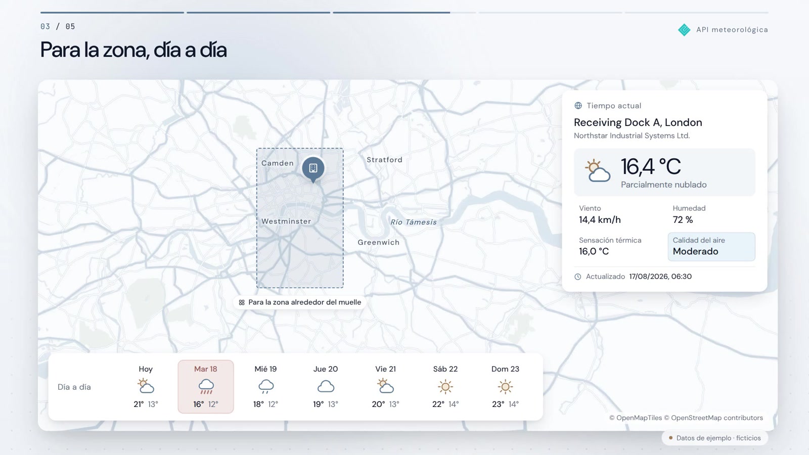Jump to the first slide progress segment
This screenshot has width=809, height=455.
pos(112,12)
